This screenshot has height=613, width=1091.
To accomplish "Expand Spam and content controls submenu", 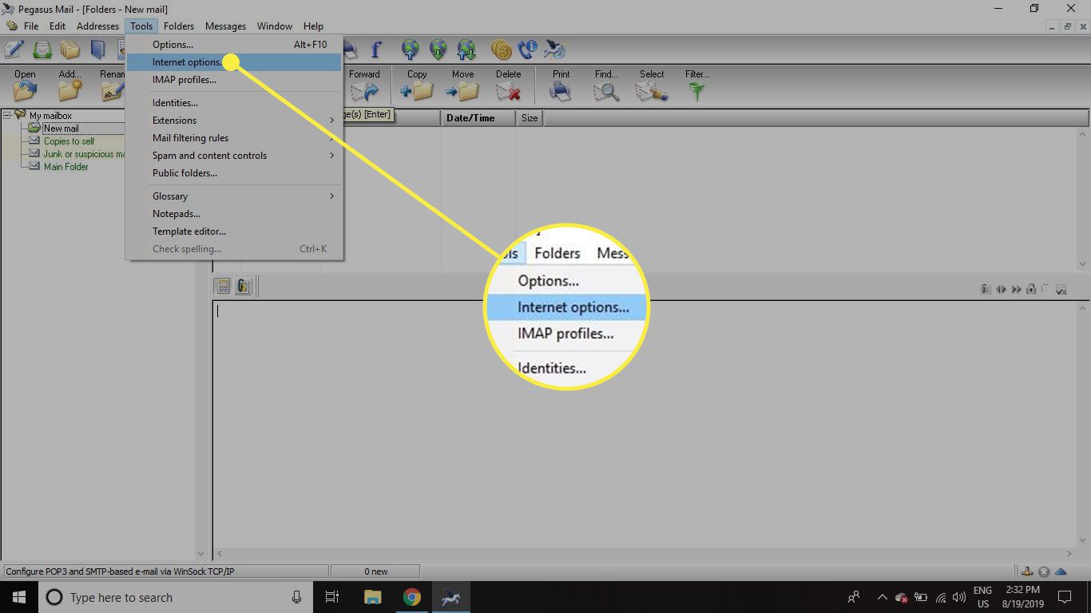I will point(332,156).
